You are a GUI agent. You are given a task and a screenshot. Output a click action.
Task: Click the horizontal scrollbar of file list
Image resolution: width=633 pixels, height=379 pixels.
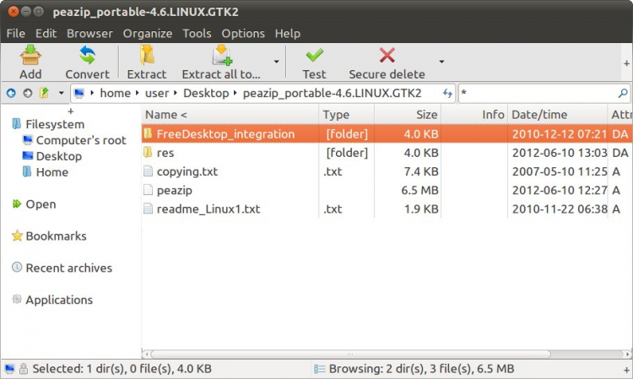pyautogui.click(x=350, y=354)
